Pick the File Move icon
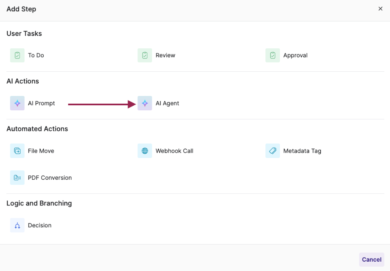Screen dimensions: 390x271 [17, 151]
